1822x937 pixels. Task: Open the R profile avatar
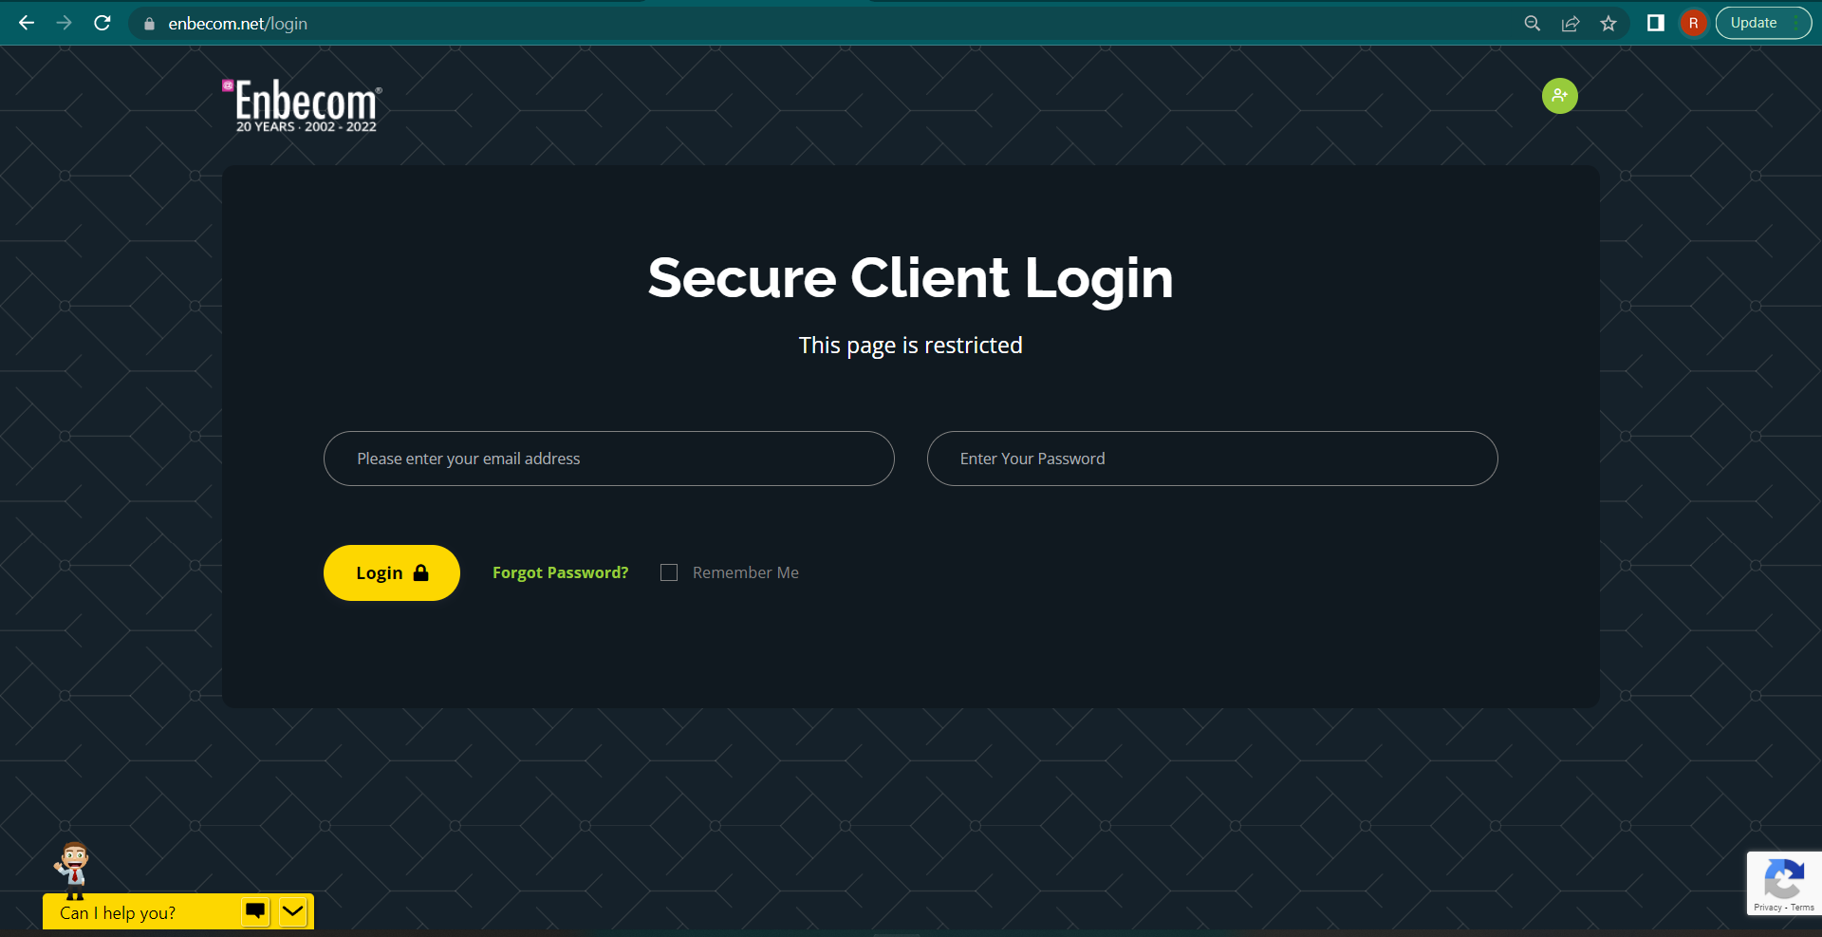(1694, 23)
